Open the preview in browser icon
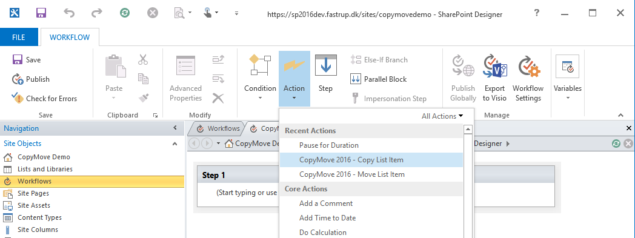 pyautogui.click(x=179, y=13)
